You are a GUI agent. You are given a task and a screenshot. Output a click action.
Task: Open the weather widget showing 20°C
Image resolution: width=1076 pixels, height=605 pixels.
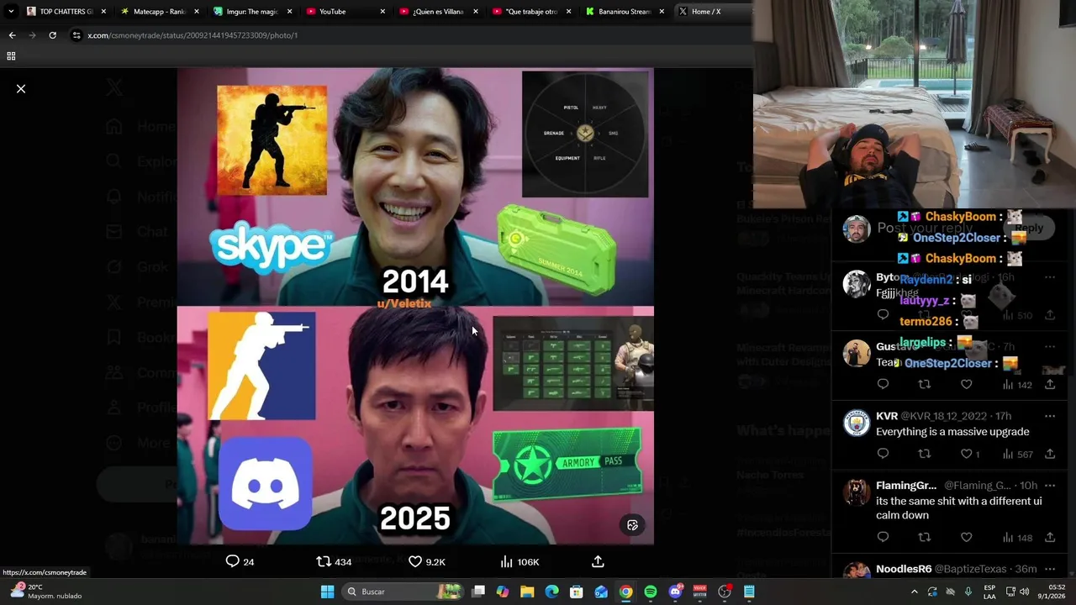pos(45,592)
